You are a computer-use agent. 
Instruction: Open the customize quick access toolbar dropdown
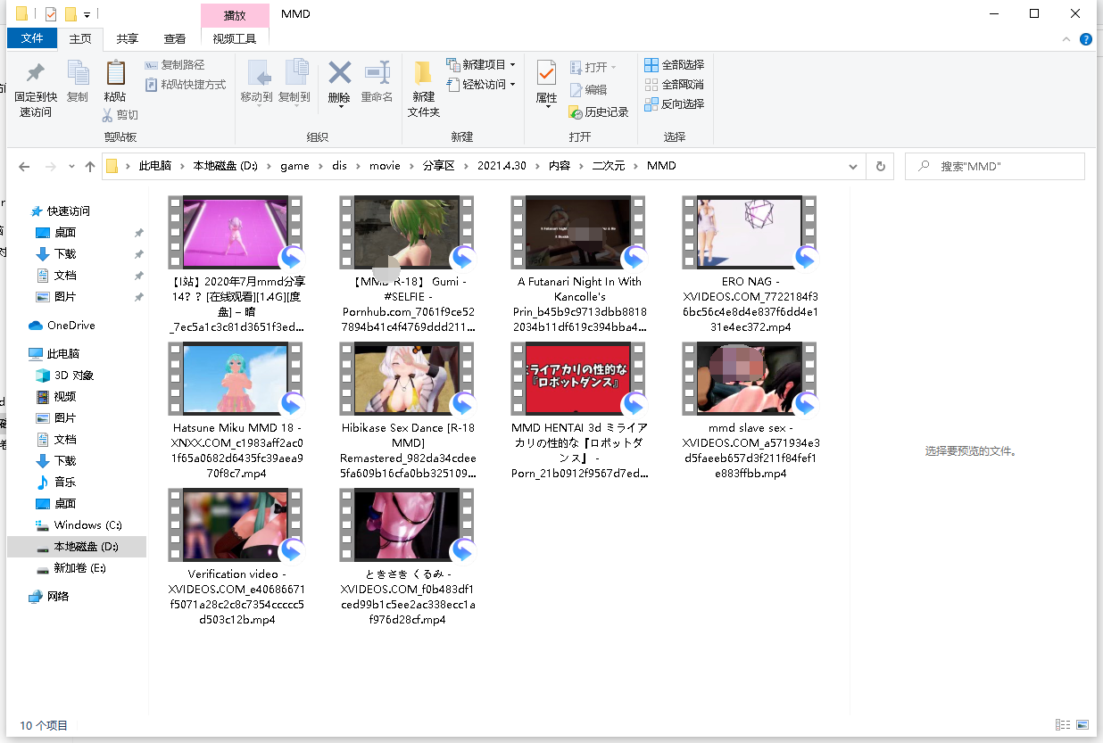(87, 15)
